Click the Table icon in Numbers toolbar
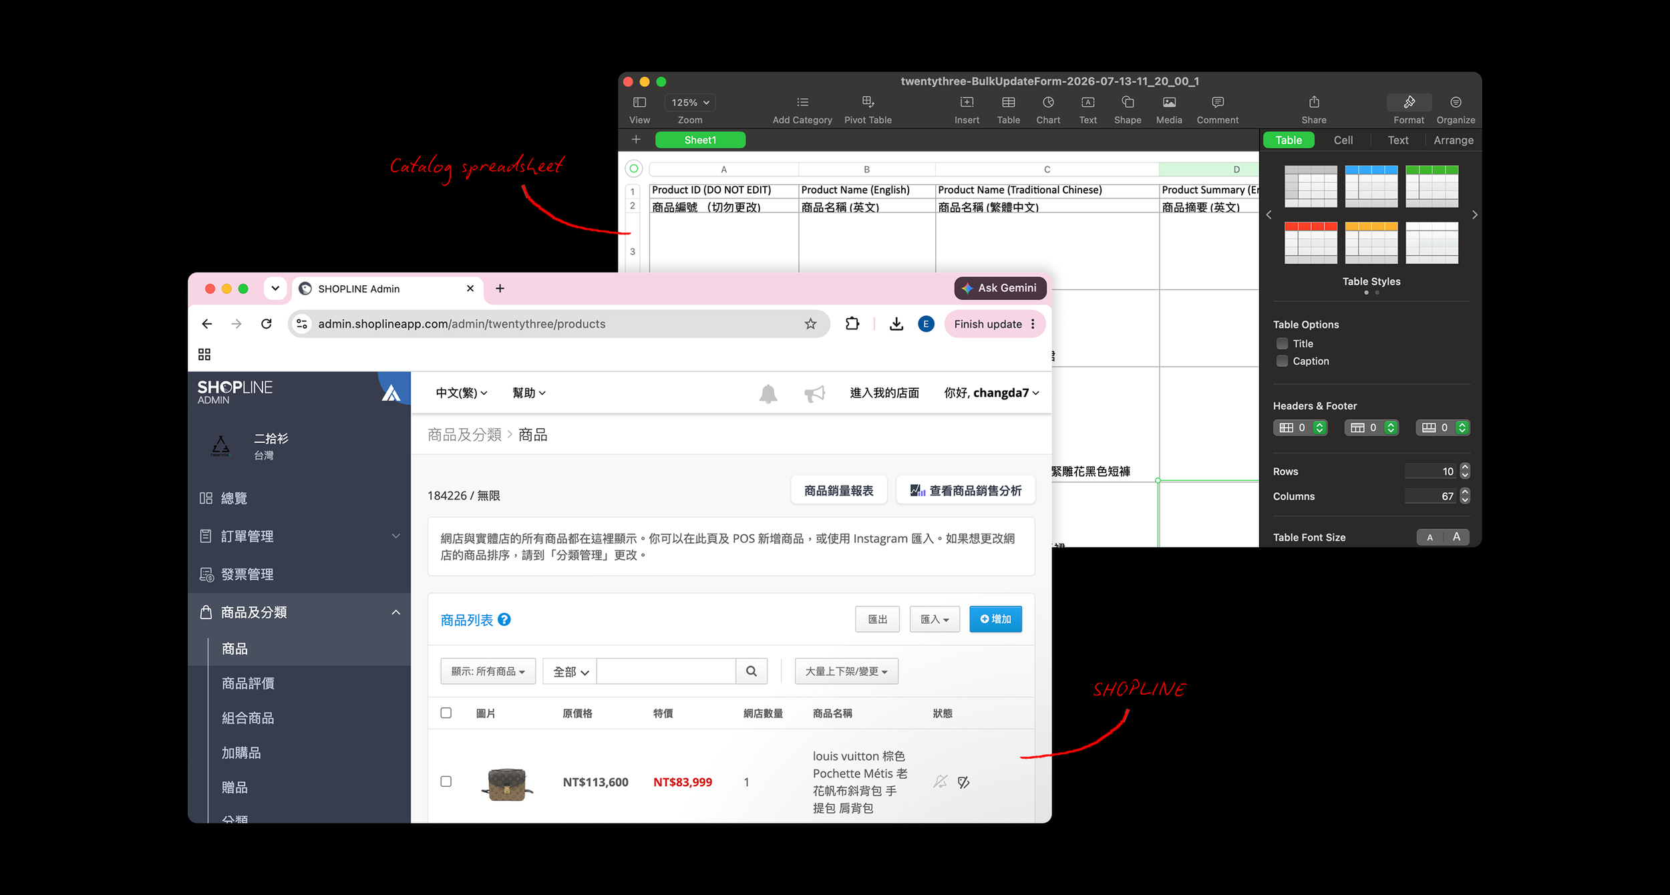The height and width of the screenshot is (895, 1670). pos(1008,102)
